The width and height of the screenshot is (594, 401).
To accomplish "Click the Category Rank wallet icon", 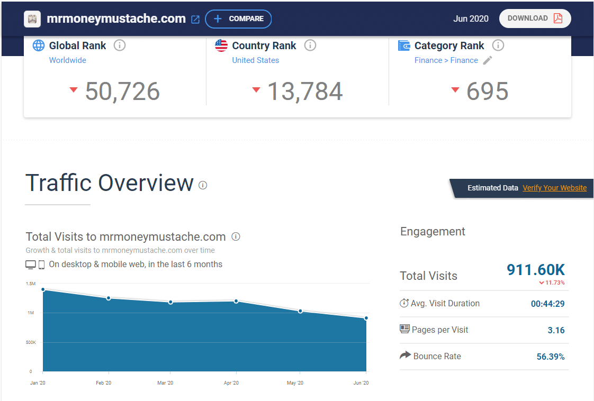I will pyautogui.click(x=404, y=45).
